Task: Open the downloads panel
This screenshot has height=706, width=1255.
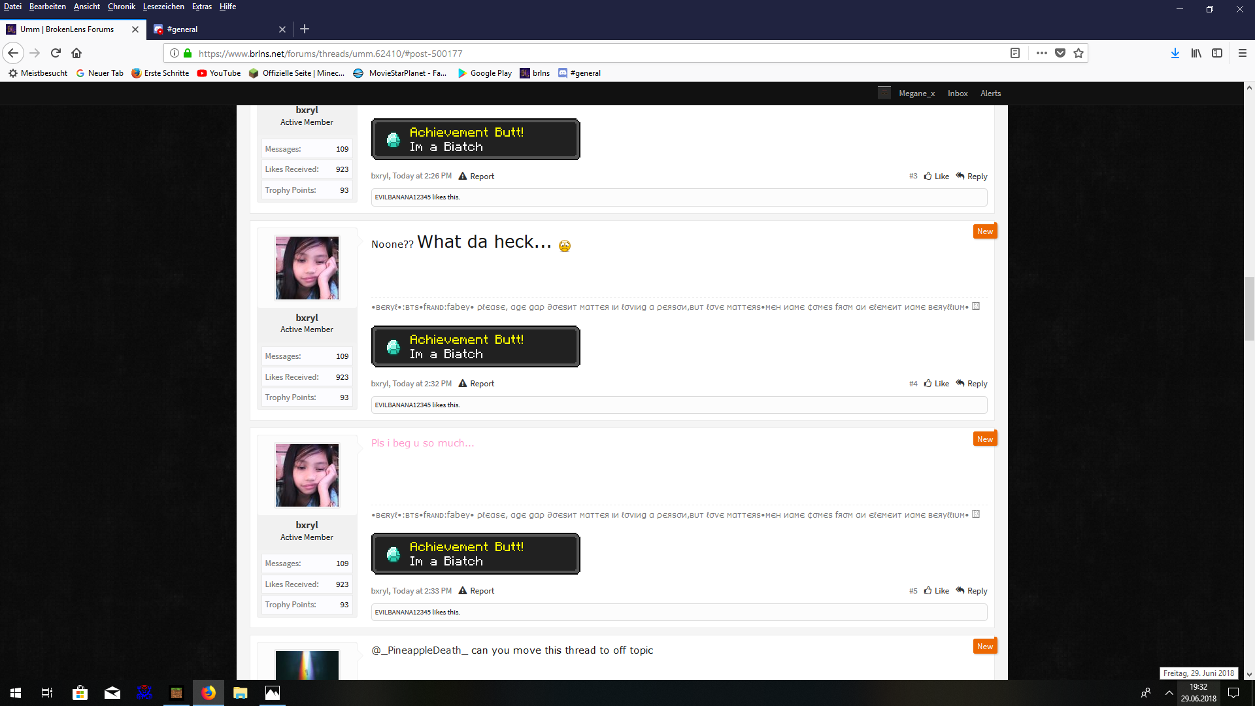Action: click(x=1175, y=53)
